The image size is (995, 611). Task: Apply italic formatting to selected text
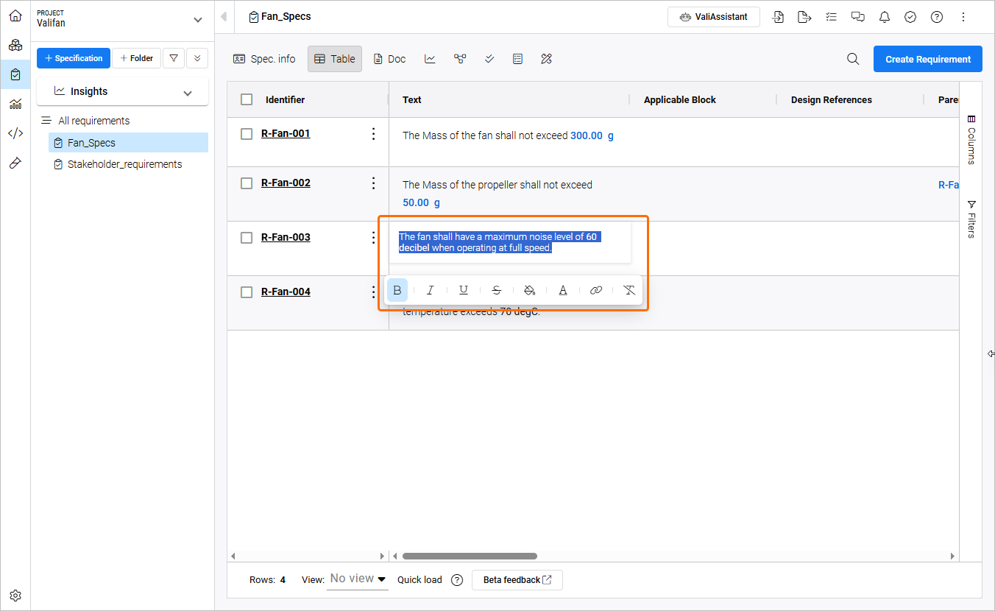431,290
